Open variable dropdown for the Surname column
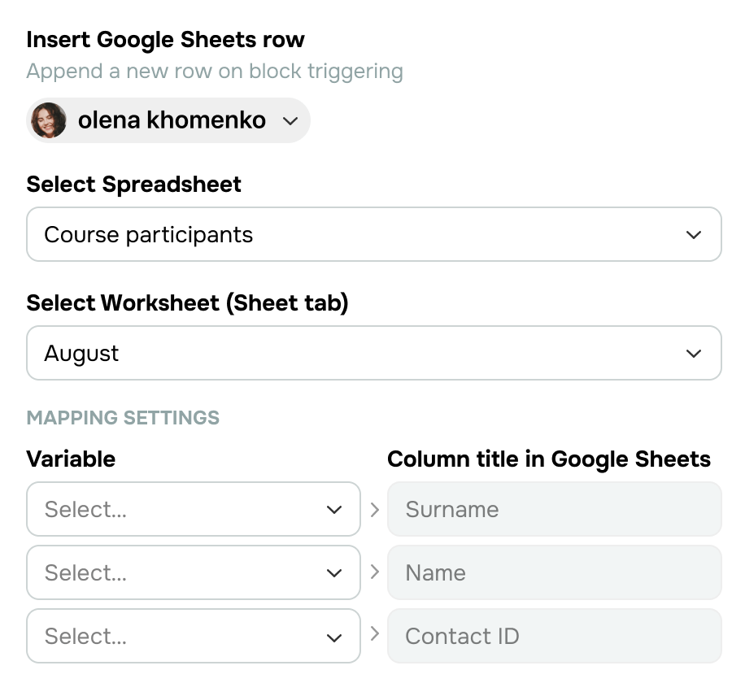Viewport: 745px width, 696px height. (x=194, y=509)
